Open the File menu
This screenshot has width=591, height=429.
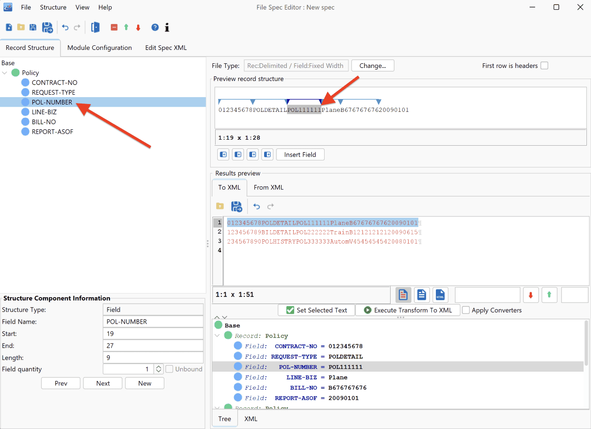[x=26, y=7]
